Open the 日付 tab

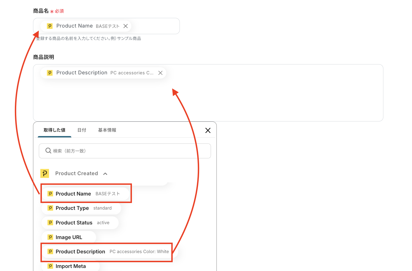click(82, 130)
